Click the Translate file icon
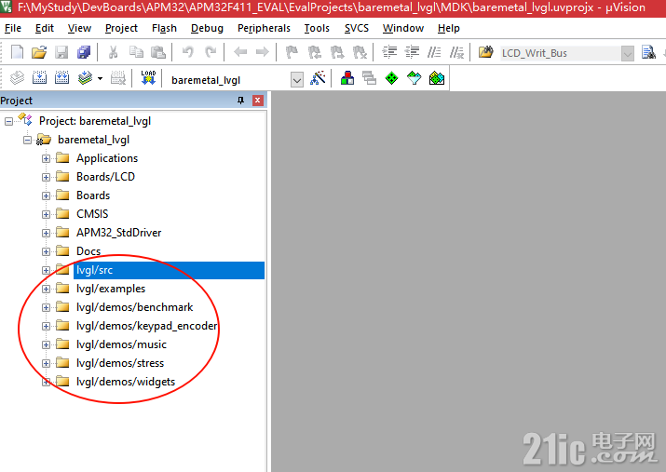Screen dimensions: 666x472 [x=17, y=78]
